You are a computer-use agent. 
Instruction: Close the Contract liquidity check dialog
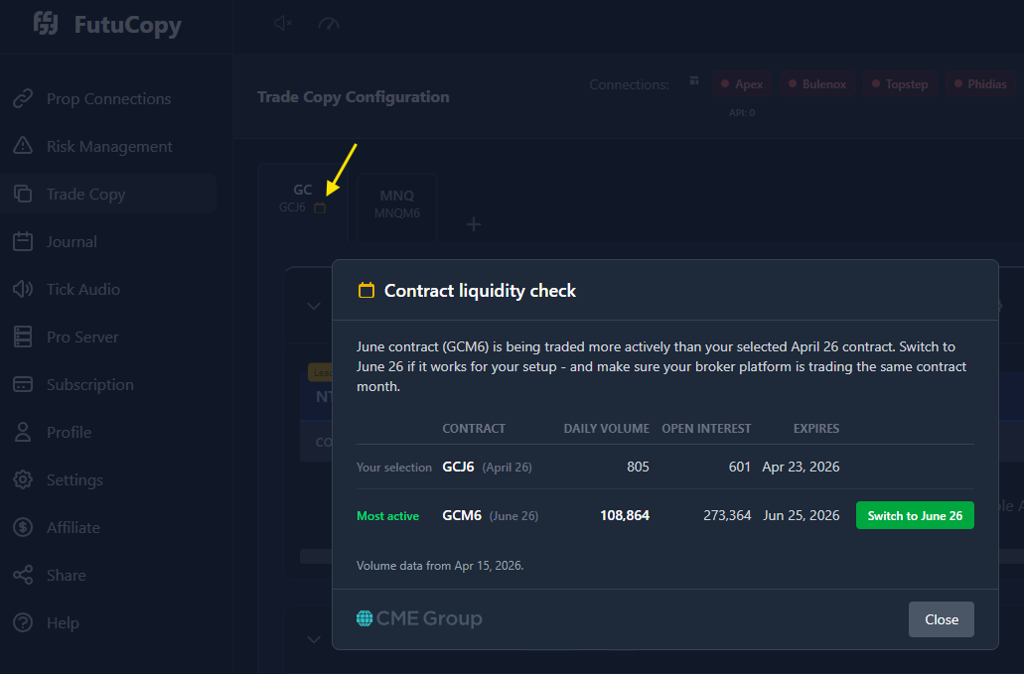coord(941,619)
